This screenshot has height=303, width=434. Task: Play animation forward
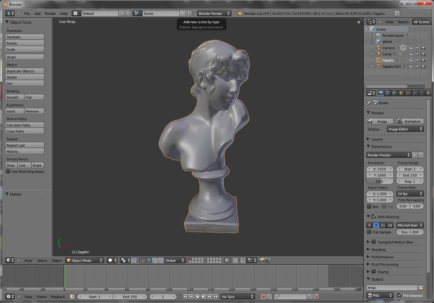(203, 297)
